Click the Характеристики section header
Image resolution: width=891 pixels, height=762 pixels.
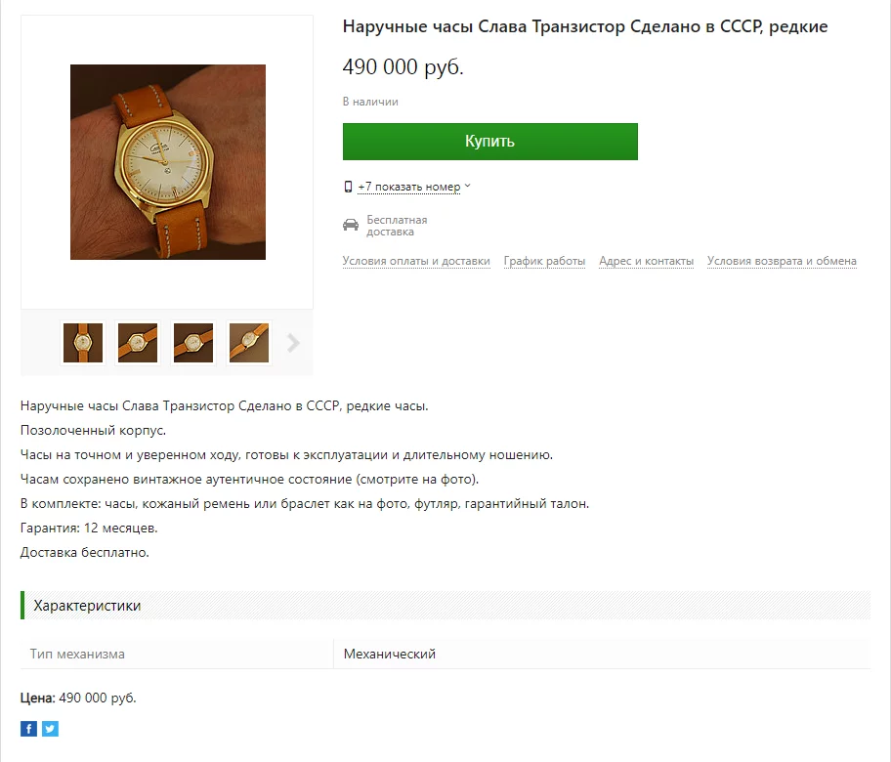pos(445,605)
